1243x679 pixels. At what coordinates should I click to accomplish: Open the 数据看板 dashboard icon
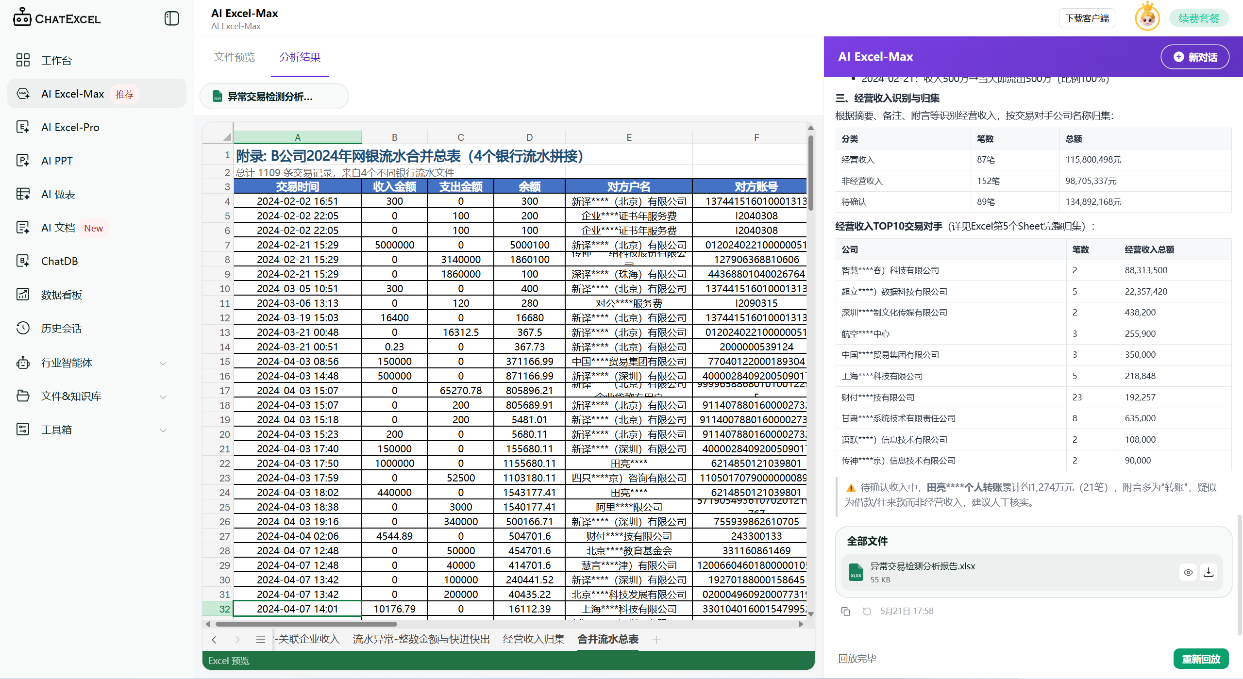point(23,295)
